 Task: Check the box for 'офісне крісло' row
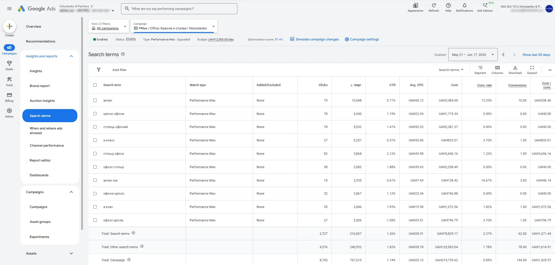[95, 193]
